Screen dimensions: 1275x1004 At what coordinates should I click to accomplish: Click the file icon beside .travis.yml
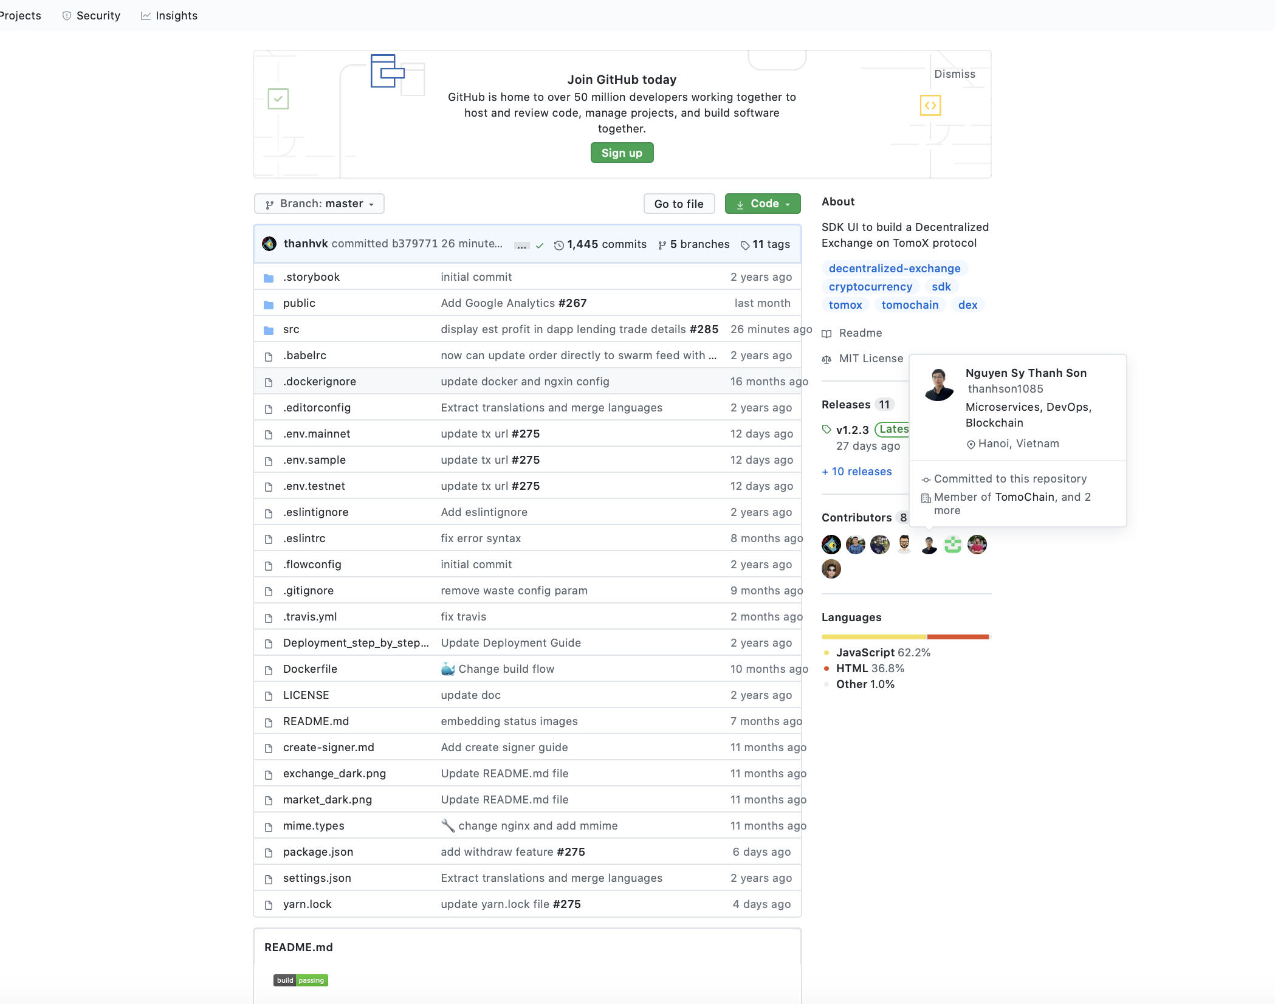click(269, 617)
